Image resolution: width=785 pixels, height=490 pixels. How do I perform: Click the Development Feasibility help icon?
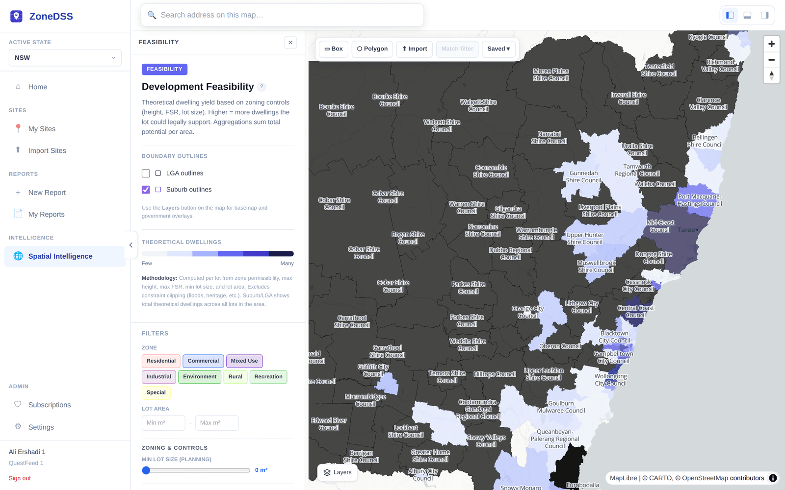click(x=262, y=87)
